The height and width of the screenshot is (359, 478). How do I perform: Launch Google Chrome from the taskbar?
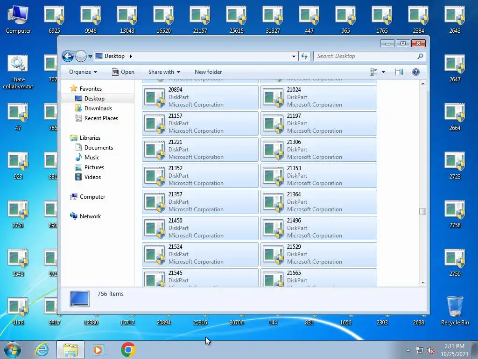click(x=128, y=350)
